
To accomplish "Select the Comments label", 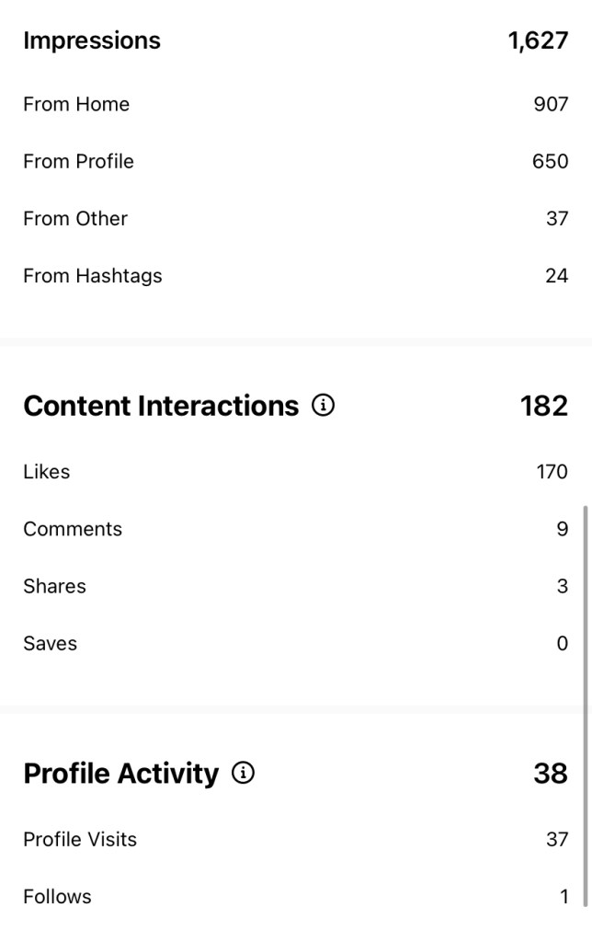I will pyautogui.click(x=73, y=529).
